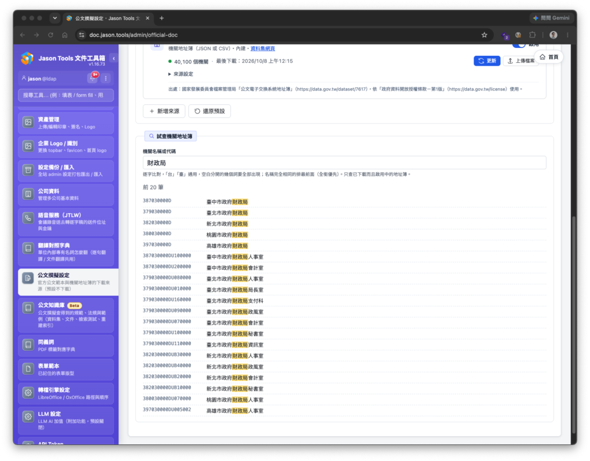Click code 387030000DU100000
This screenshot has width=590, height=461.
pyautogui.click(x=167, y=255)
